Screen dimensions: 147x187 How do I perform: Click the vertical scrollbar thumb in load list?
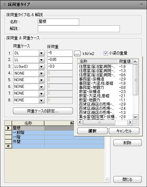(x=135, y=80)
